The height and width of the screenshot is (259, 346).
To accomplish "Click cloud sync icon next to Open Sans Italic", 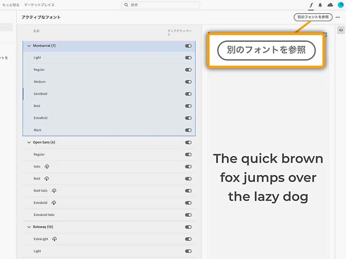I will coord(47,166).
